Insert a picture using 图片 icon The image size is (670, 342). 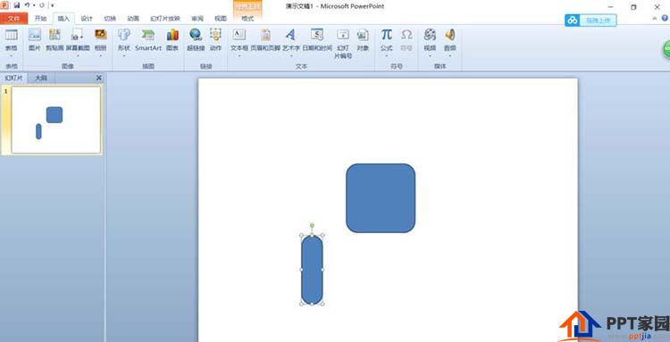click(35, 39)
